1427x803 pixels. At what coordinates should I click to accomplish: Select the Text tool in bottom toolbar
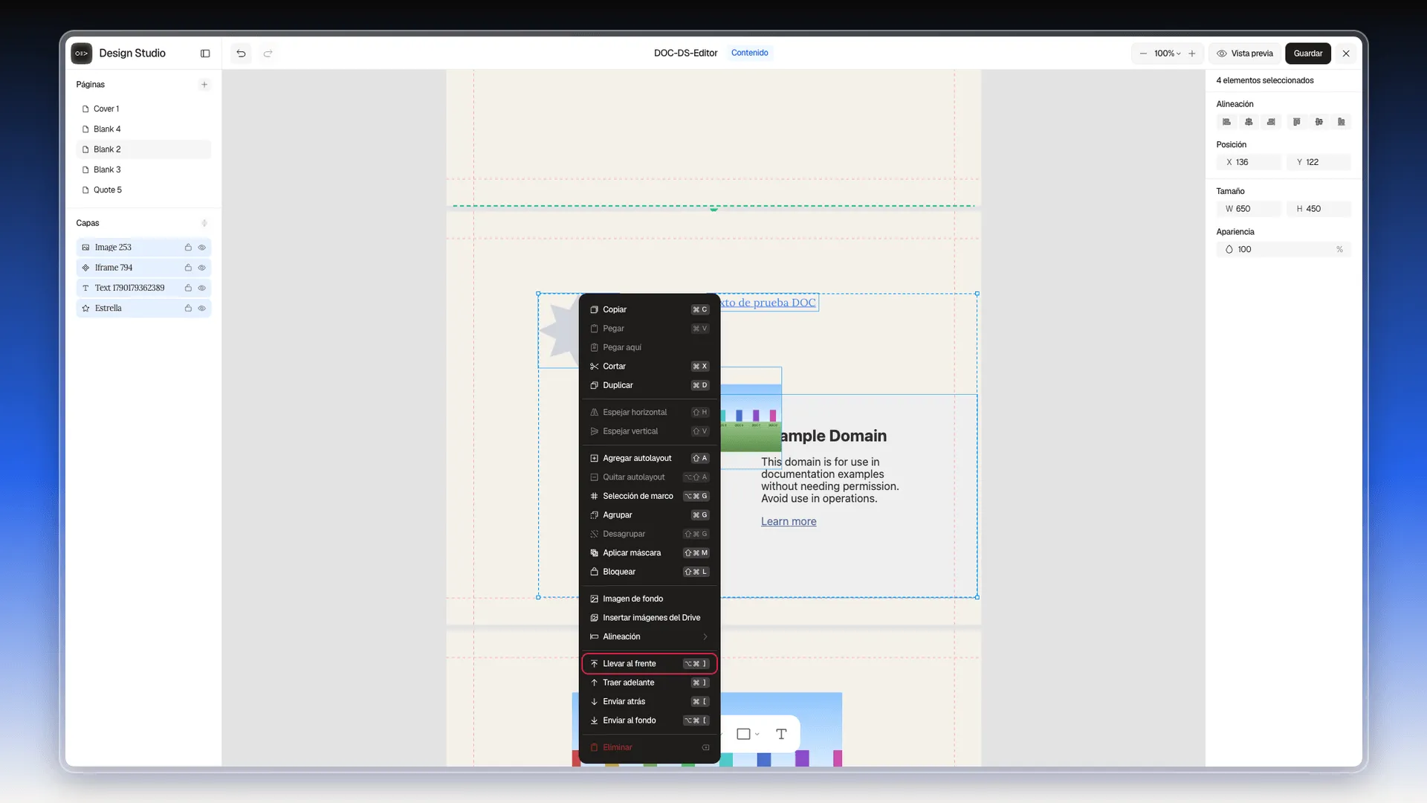(781, 734)
